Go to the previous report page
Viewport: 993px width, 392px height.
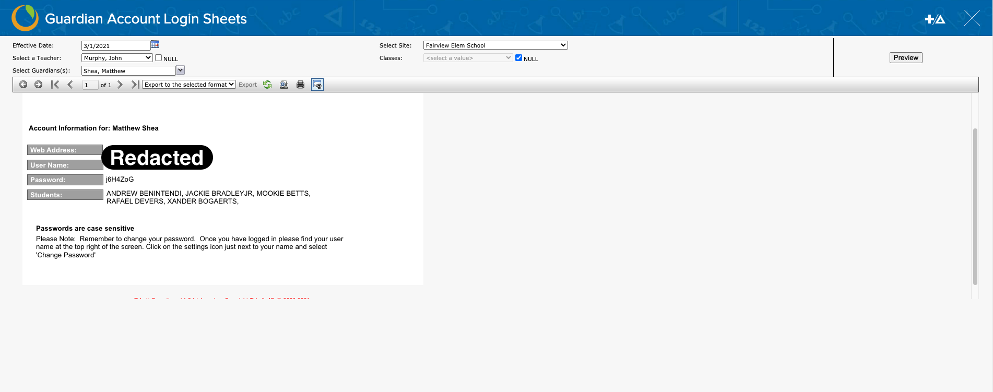pos(70,85)
